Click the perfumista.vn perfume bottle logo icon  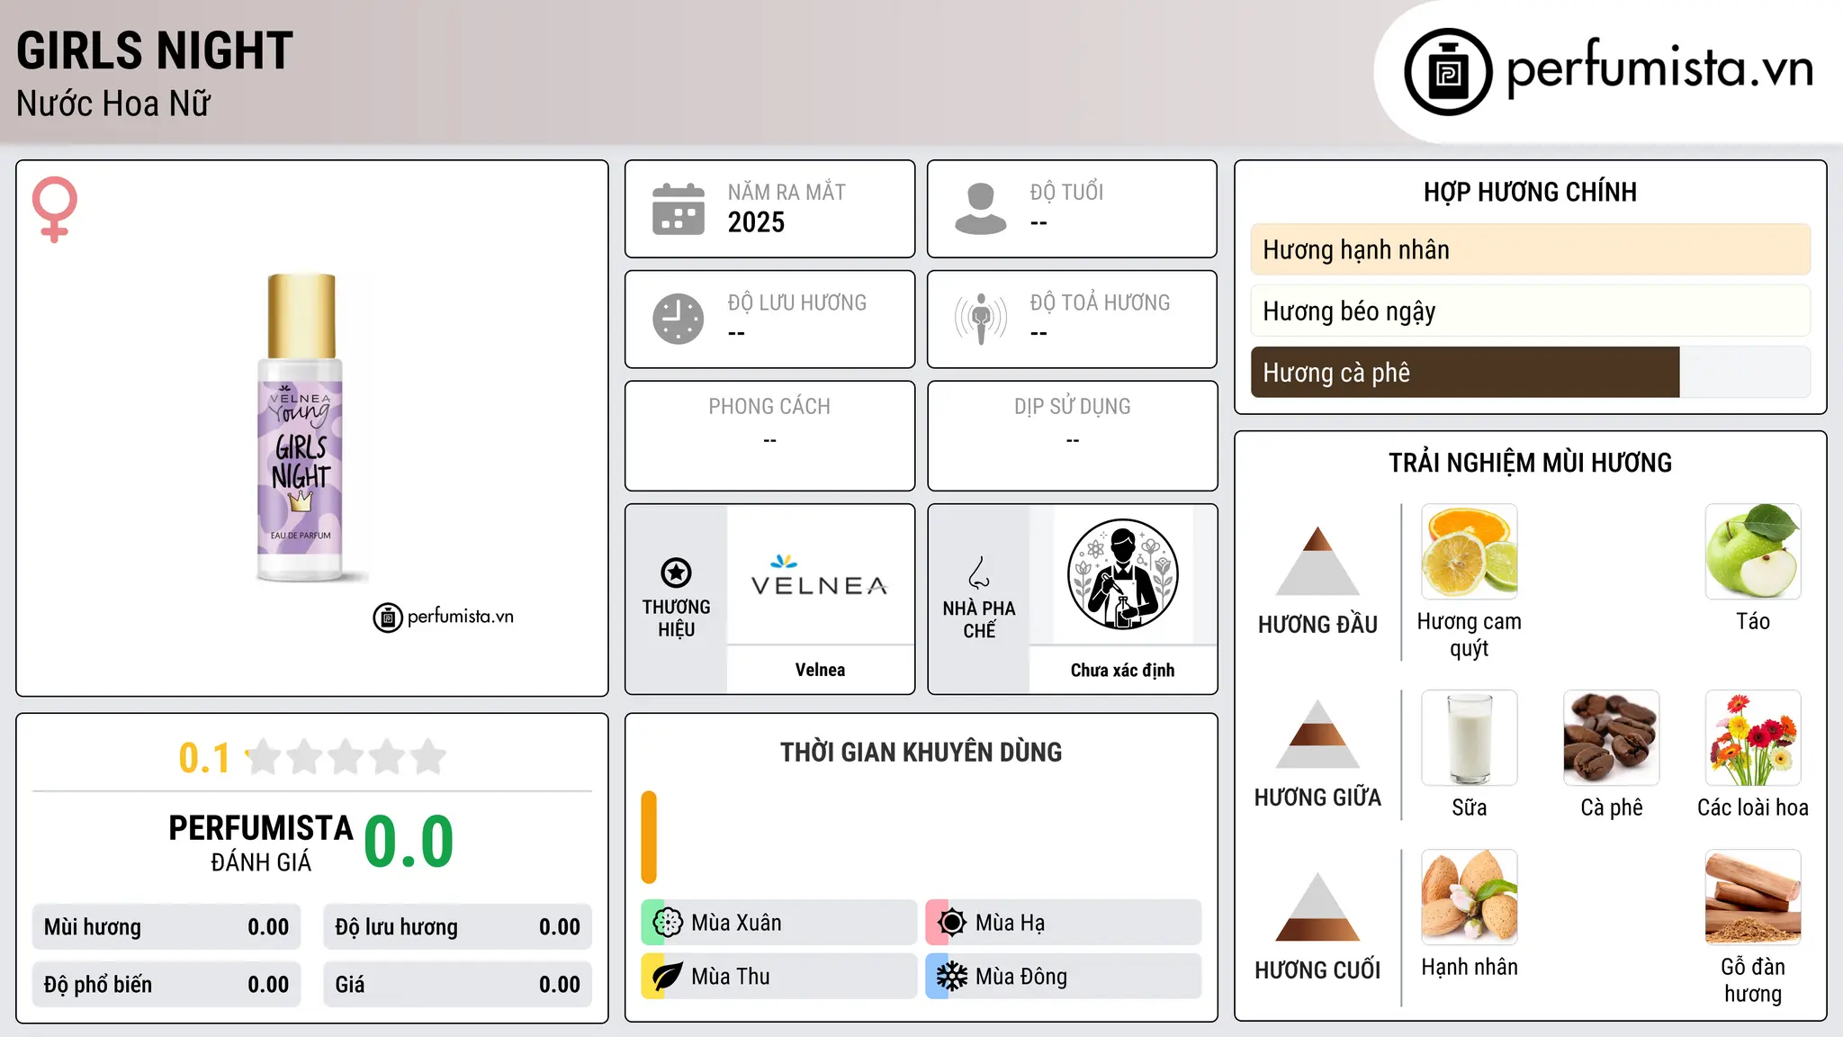1448,72
